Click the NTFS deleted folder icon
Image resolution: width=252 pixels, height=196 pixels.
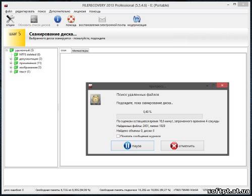(16, 54)
